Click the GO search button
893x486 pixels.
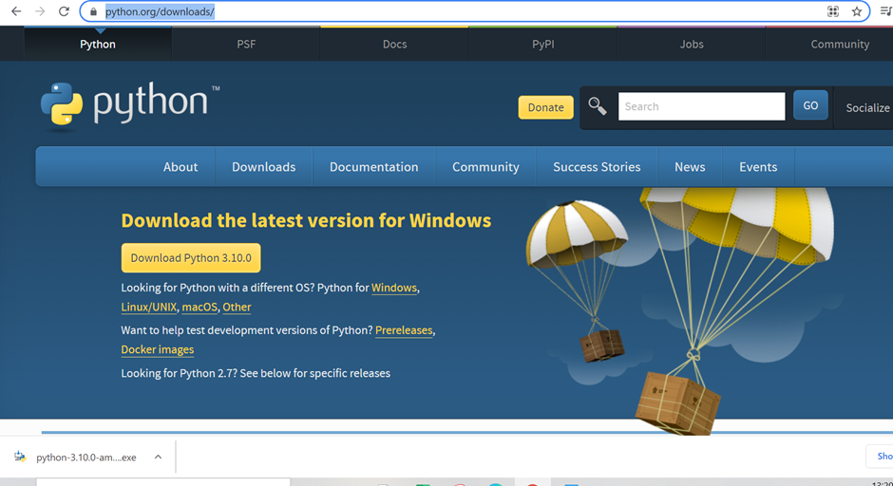coord(810,105)
